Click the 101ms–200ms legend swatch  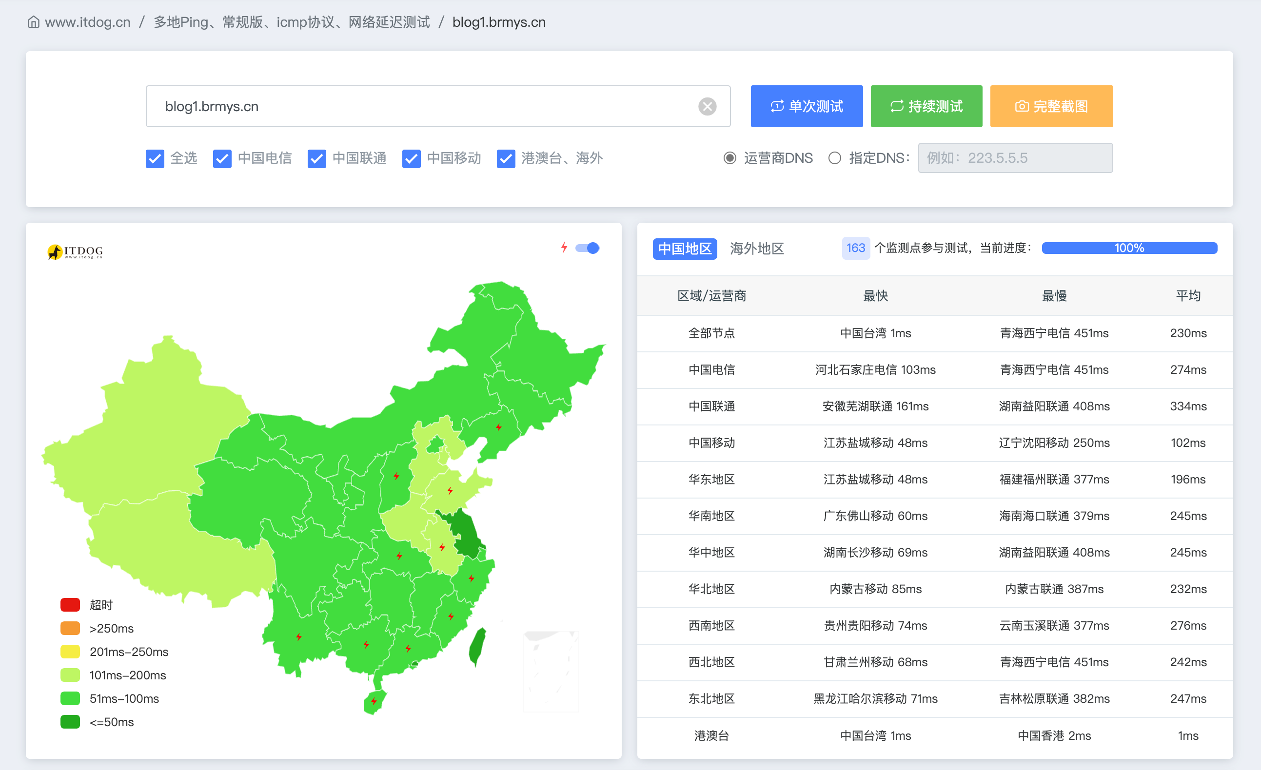click(x=70, y=675)
